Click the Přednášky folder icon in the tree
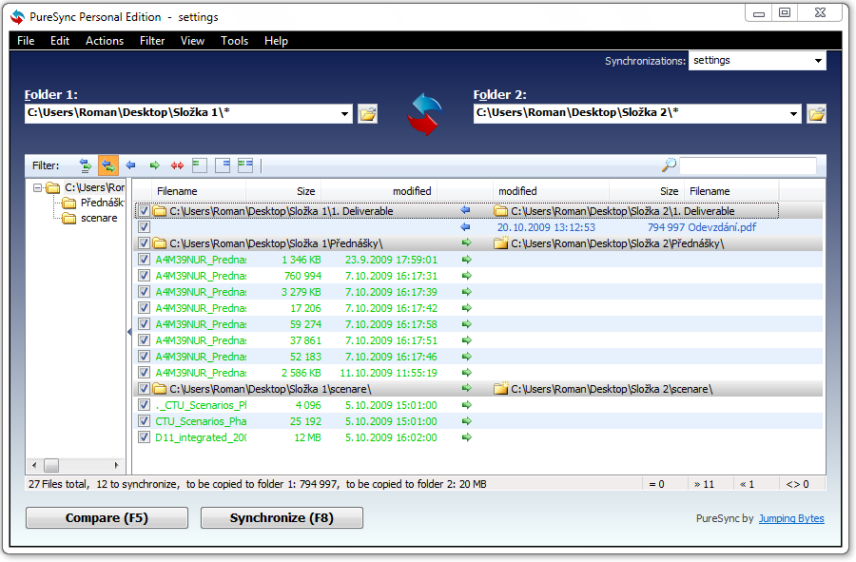 click(x=69, y=203)
